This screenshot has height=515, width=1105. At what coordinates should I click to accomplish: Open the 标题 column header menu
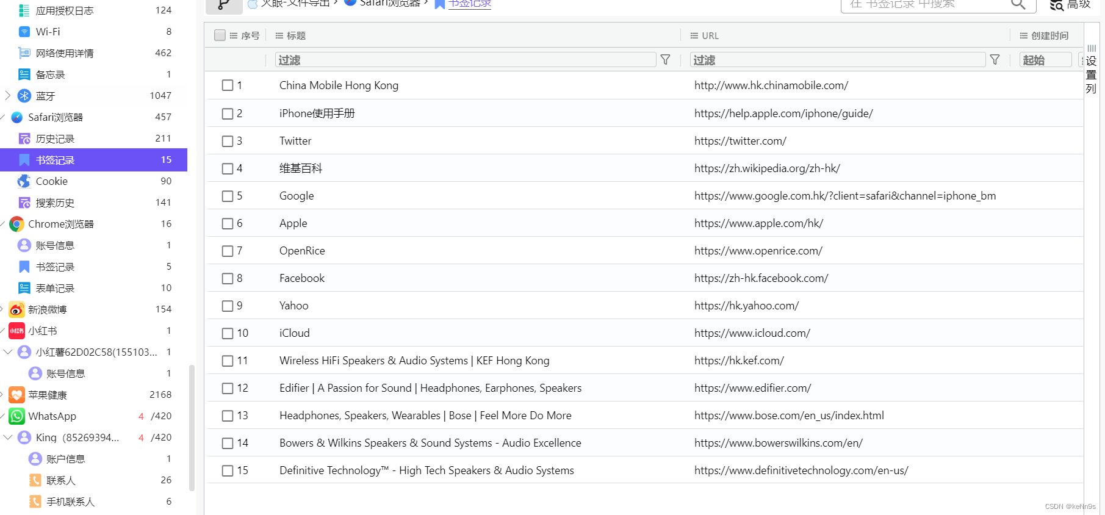(279, 36)
